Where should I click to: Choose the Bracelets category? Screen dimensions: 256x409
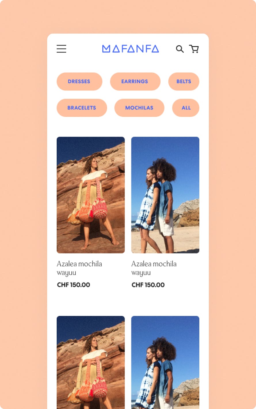(82, 108)
